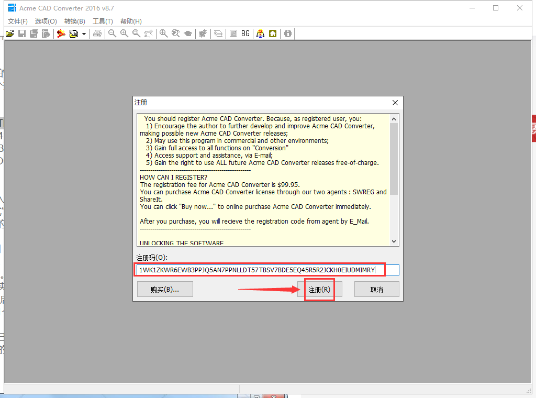Screen dimensions: 536x398
Task: Open the 工具(T) menu
Action: click(x=103, y=21)
